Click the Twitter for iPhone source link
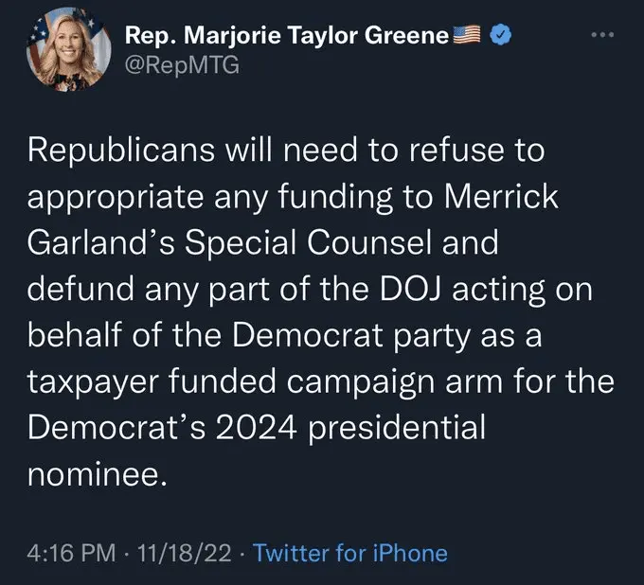Viewport: 644px width, 585px height. pyautogui.click(x=350, y=553)
